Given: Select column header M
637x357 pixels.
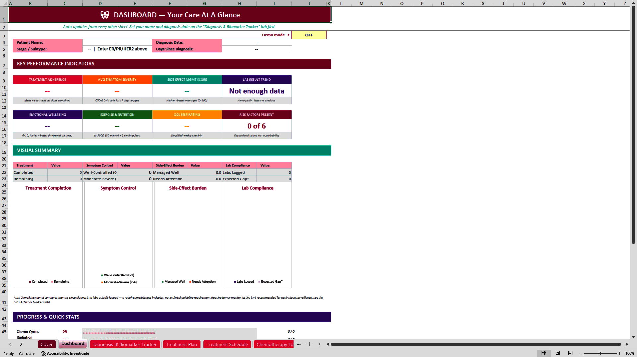Looking at the screenshot, I should [x=361, y=3].
